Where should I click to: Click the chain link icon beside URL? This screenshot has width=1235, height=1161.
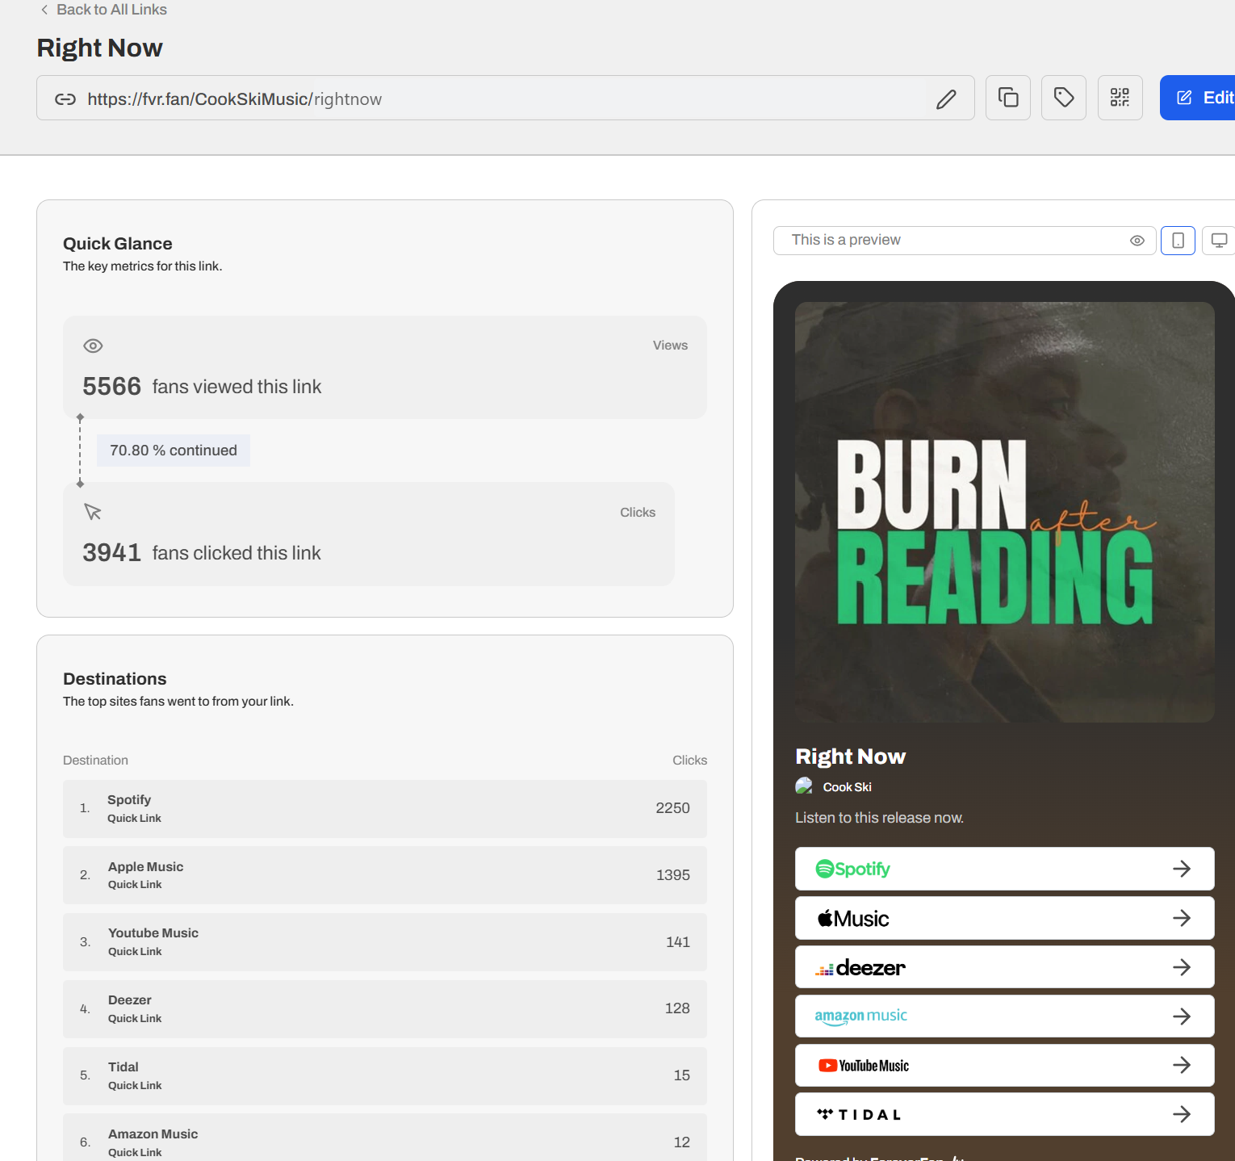point(65,98)
